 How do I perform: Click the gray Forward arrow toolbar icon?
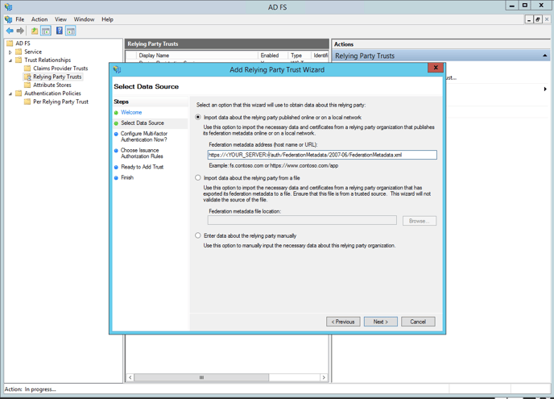tap(20, 31)
